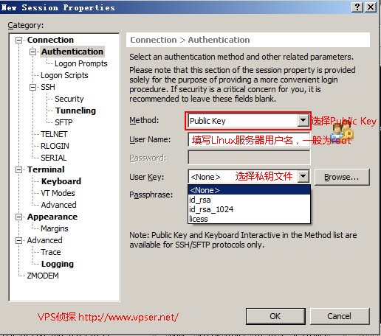Click the help question mark title button

pos(357,7)
